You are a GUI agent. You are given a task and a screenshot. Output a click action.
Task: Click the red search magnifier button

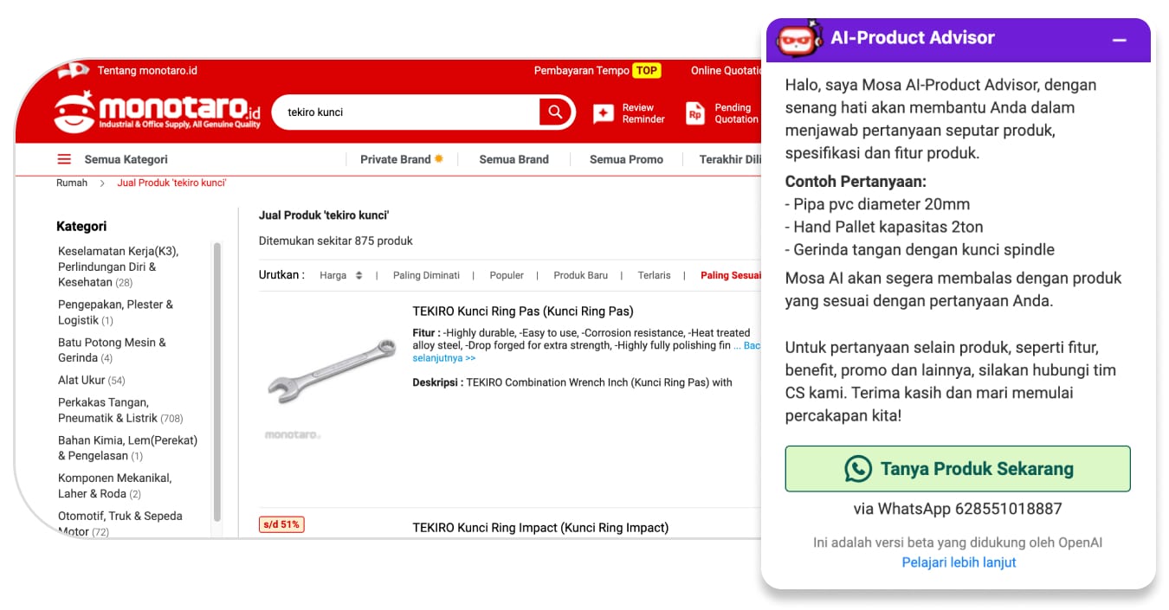(x=556, y=112)
